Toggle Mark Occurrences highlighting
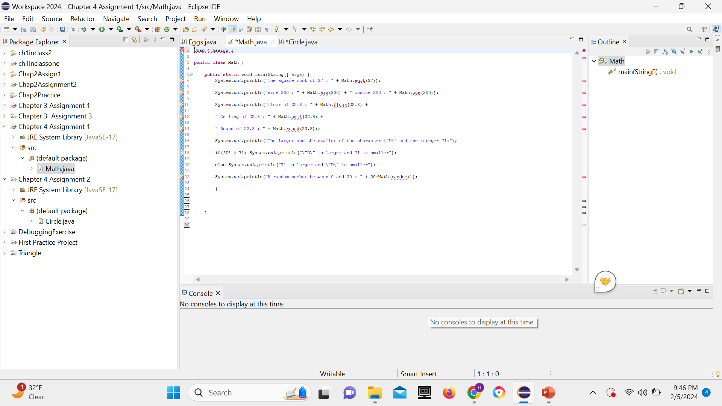This screenshot has width=722, height=406. tap(232, 29)
